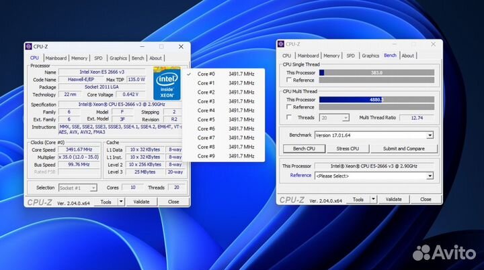The width and height of the screenshot is (484, 270).
Task: Open the Socket #1 selection dropdown
Action: [93, 188]
